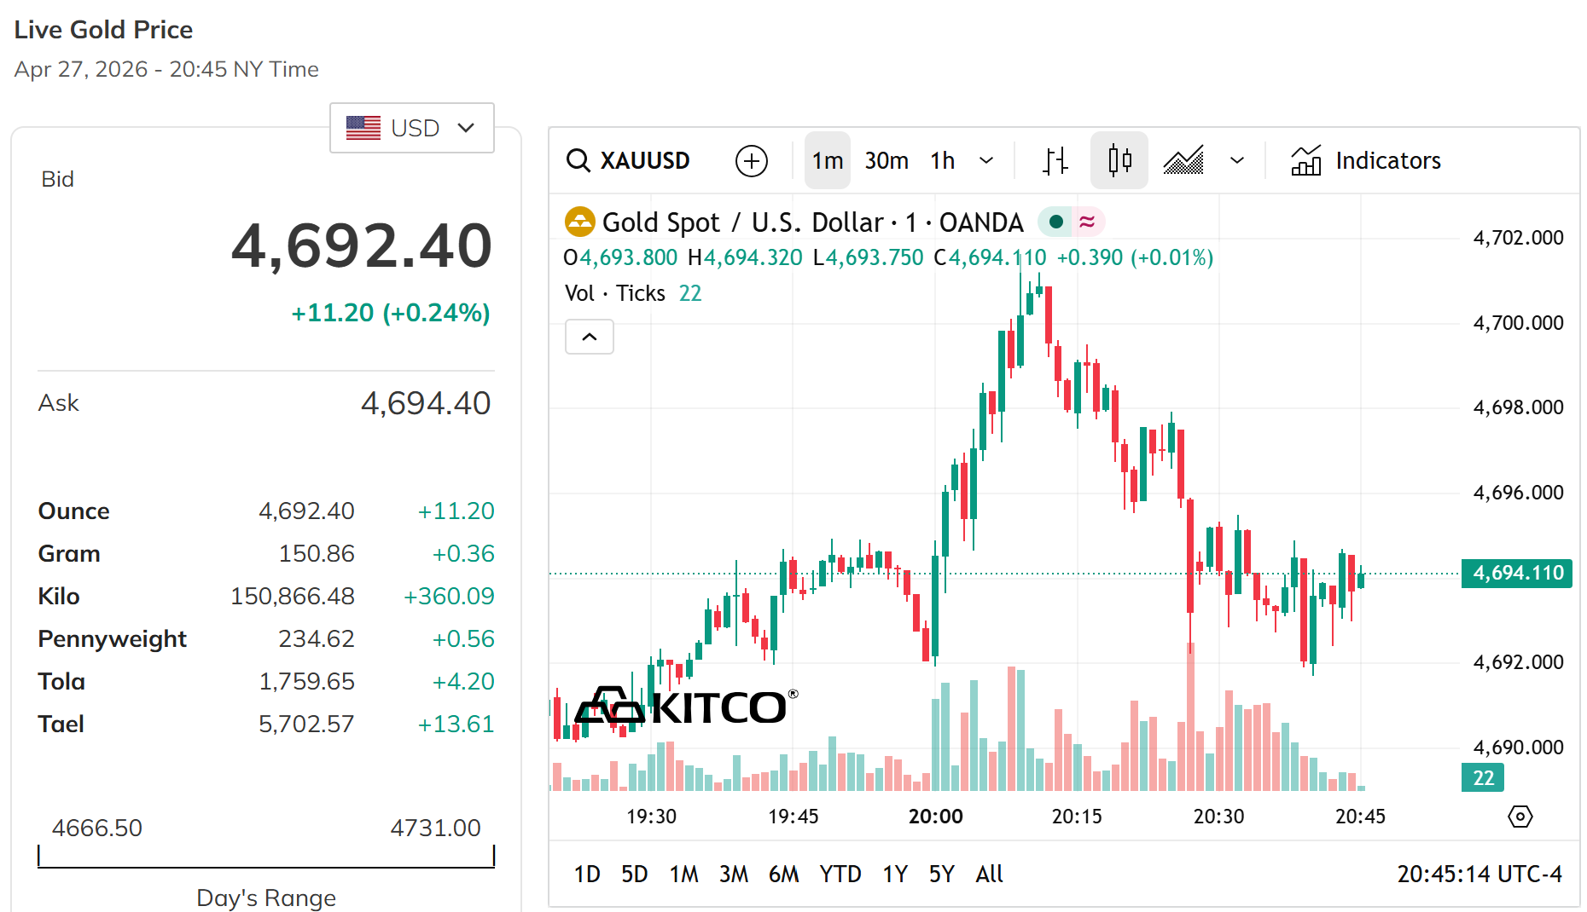Open the USD currency dropdown
This screenshot has width=1587, height=912.
[412, 128]
